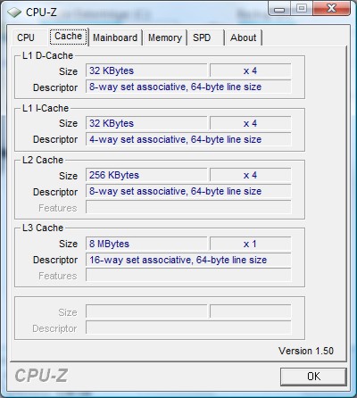Click the CPU-Z title bar icon

click(x=14, y=12)
